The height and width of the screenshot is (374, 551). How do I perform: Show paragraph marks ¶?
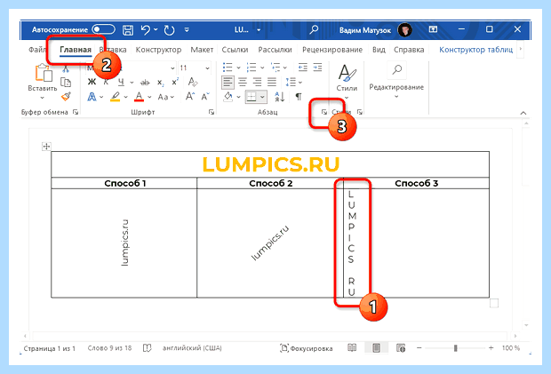point(299,97)
